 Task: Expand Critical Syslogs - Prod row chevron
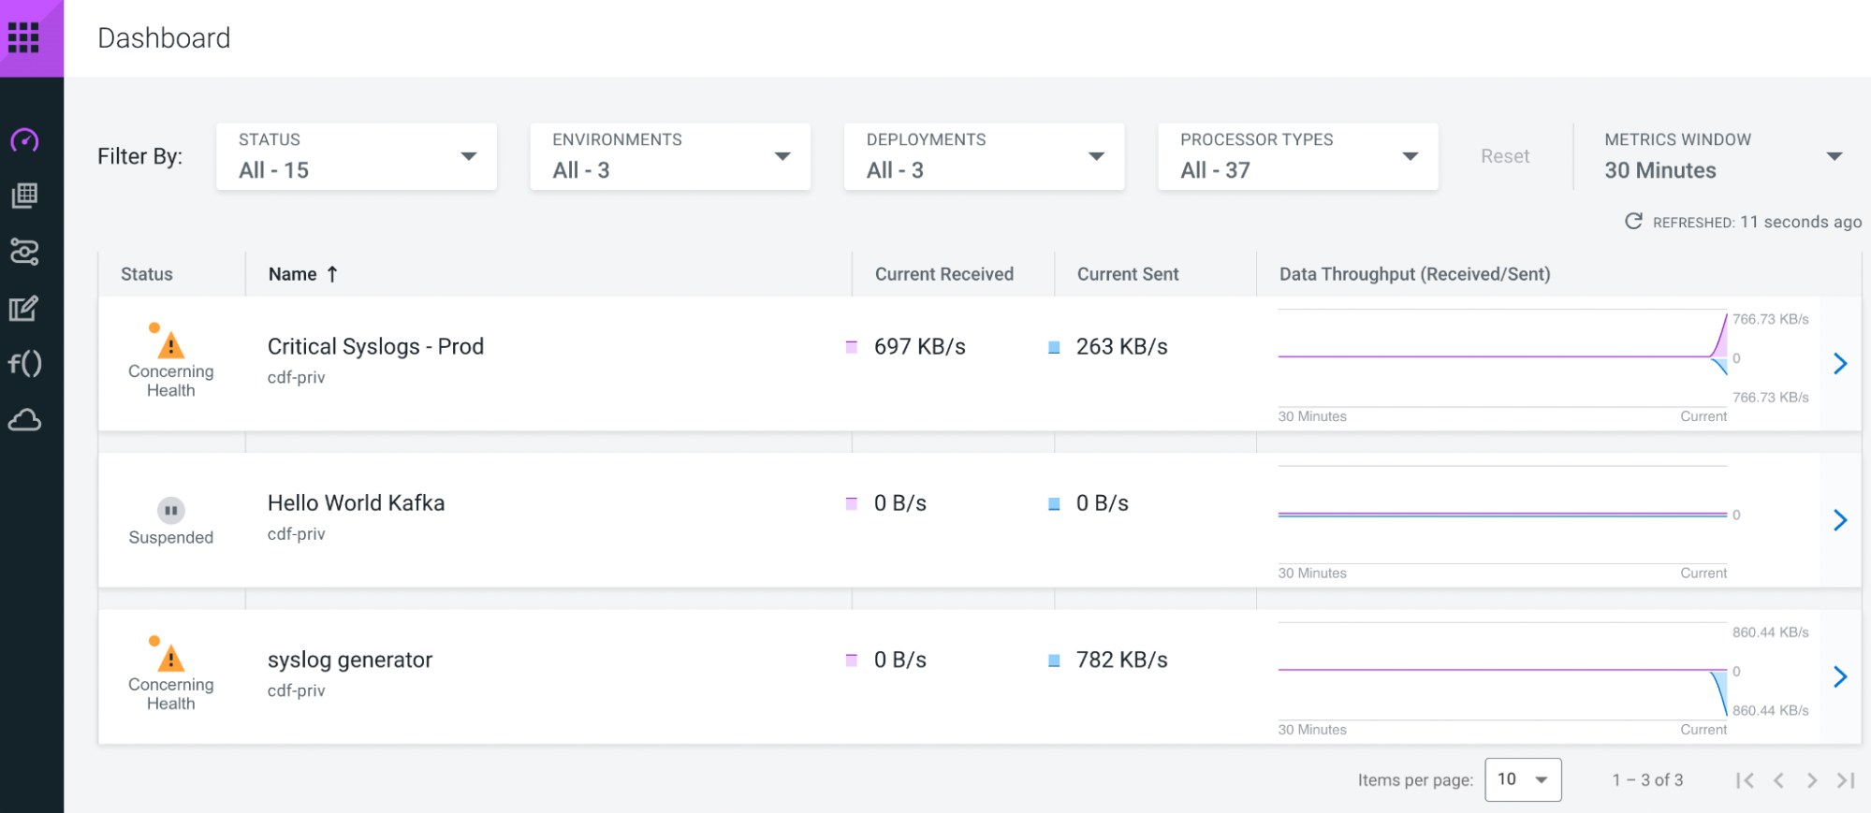click(x=1840, y=363)
